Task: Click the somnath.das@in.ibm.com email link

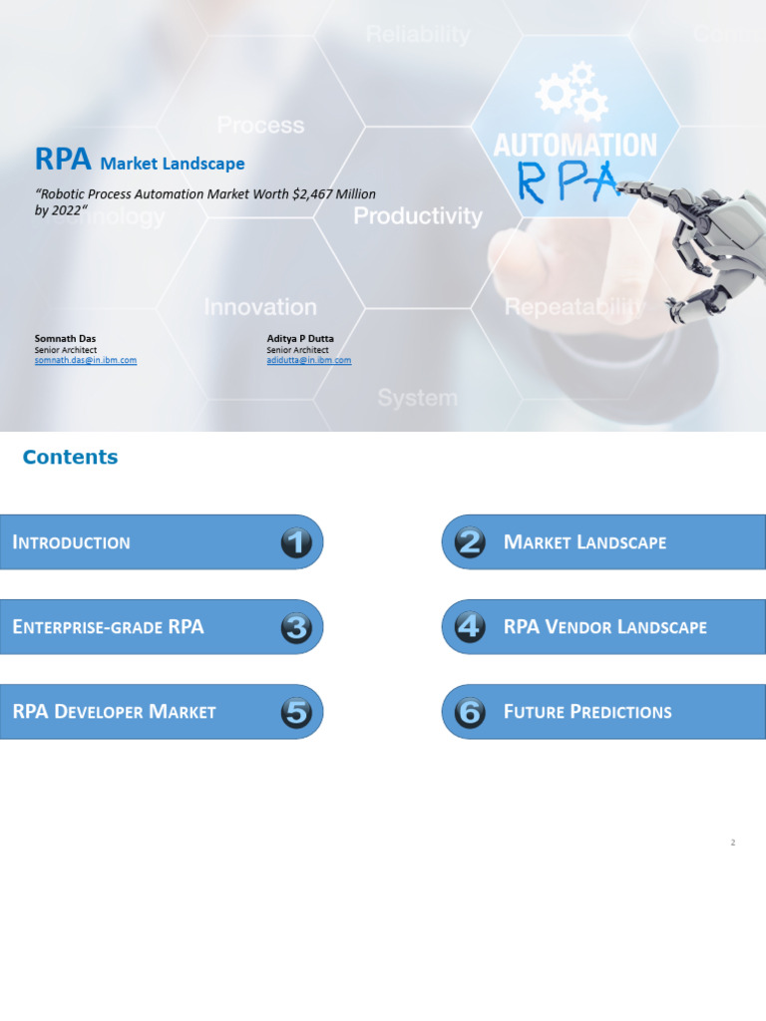Action: (x=86, y=360)
